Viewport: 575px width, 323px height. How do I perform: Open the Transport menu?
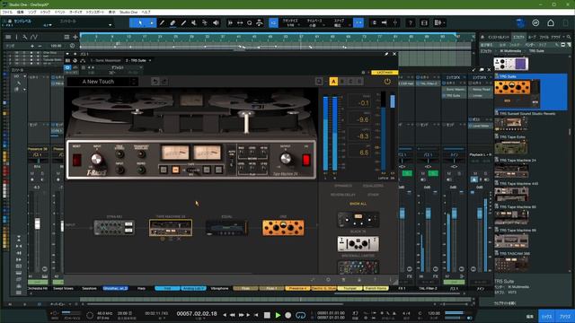[x=95, y=12]
